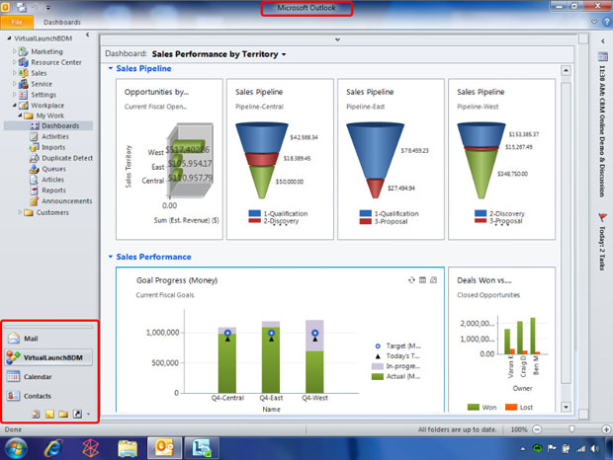Switch to VirtualLaunchBDM navigation pane
The width and height of the screenshot is (613, 460).
pyautogui.click(x=48, y=357)
